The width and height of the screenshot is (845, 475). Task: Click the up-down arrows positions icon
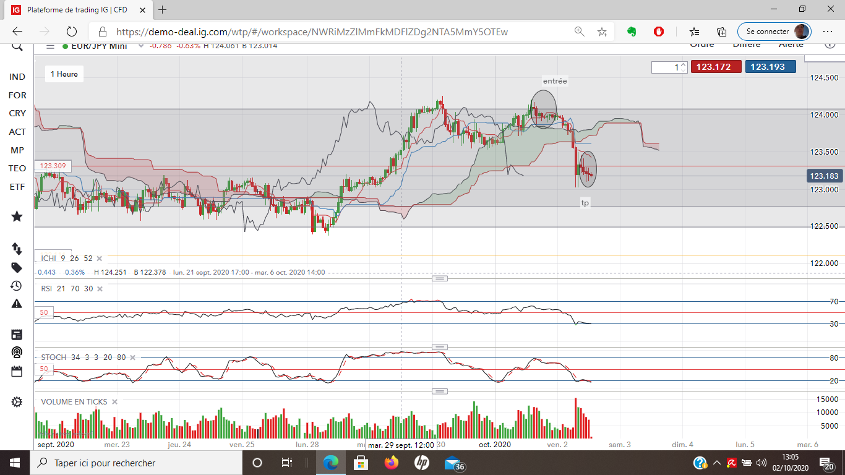point(17,249)
